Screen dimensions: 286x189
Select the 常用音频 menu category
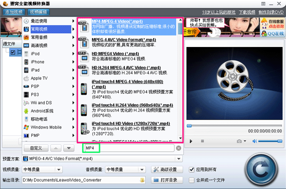coord(49,37)
